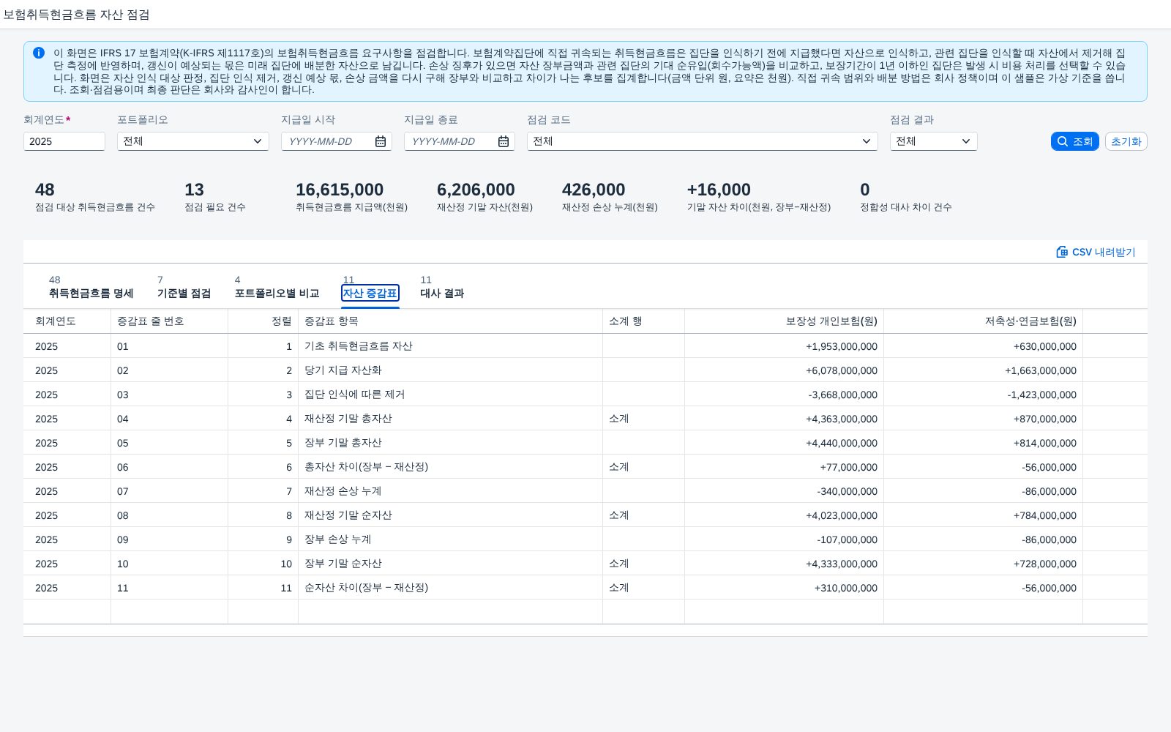The height and width of the screenshot is (732, 1171).
Task: Click the 증감표 줄 번호 column header
Action: pos(169,321)
